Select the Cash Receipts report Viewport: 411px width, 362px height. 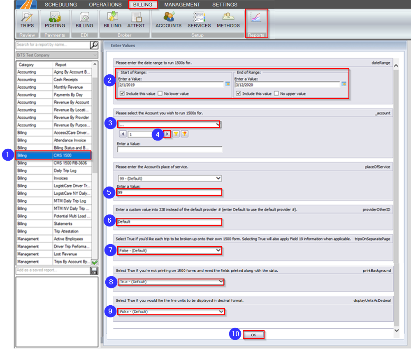[54, 79]
